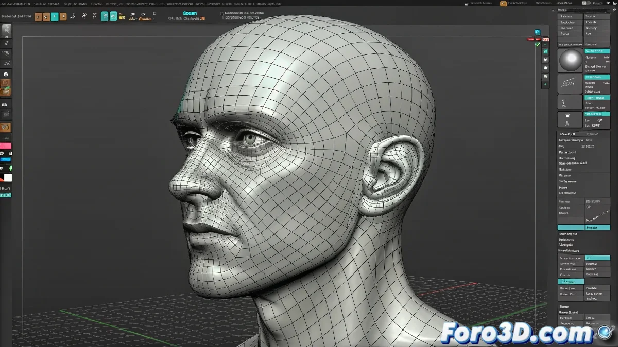Click the lower brown icon in left sidebar
The image size is (618, 347).
6,127
